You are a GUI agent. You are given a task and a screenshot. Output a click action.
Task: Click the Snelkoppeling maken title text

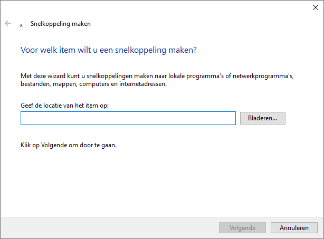(x=61, y=24)
